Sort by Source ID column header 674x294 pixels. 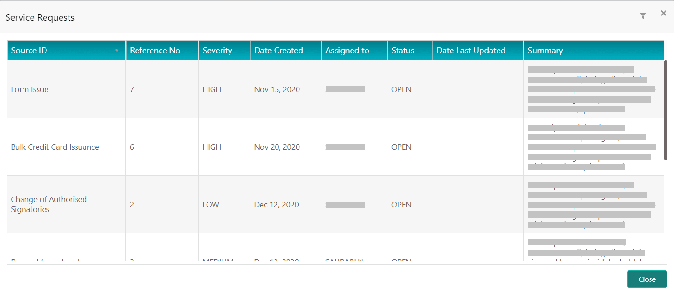pyautogui.click(x=29, y=51)
